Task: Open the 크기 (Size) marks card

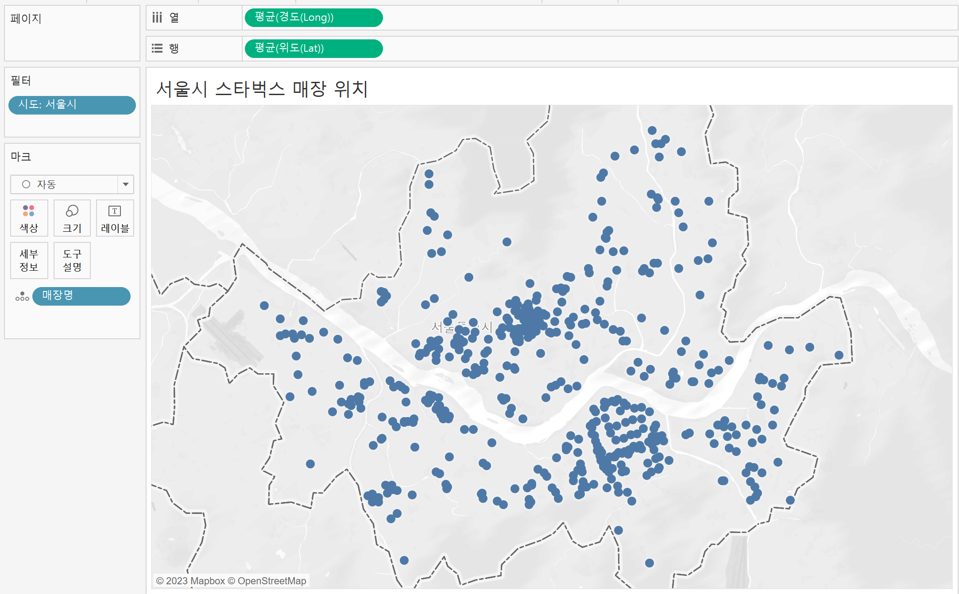Action: pos(72,218)
